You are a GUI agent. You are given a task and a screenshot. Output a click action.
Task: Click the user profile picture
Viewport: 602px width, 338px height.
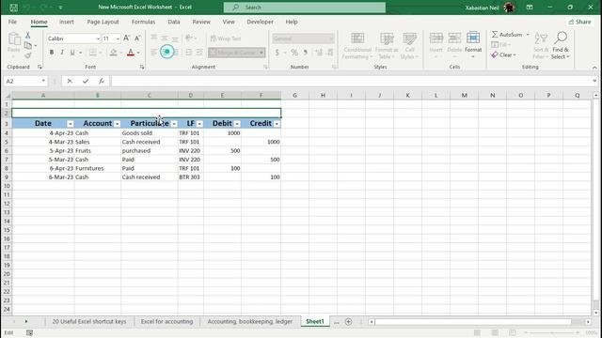(509, 8)
